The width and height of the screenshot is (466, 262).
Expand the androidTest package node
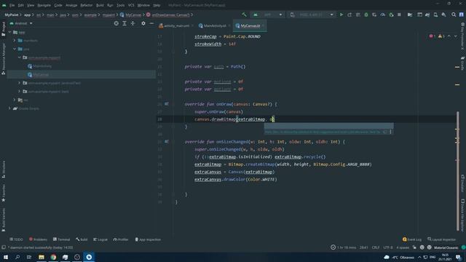(20, 83)
